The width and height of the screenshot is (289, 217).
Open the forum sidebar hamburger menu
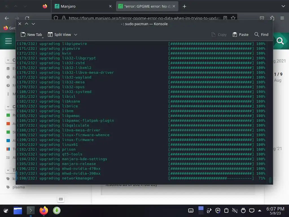[8, 41]
